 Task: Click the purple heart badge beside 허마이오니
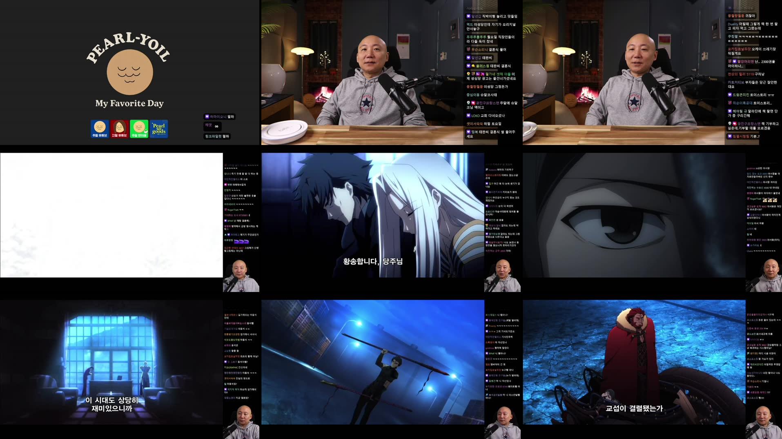[207, 116]
